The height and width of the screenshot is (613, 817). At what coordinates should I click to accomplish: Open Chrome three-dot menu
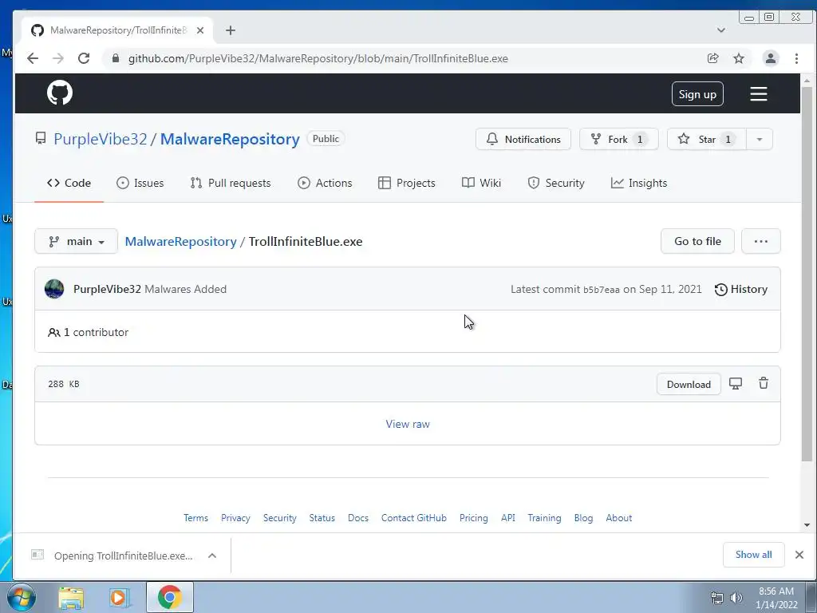[796, 58]
